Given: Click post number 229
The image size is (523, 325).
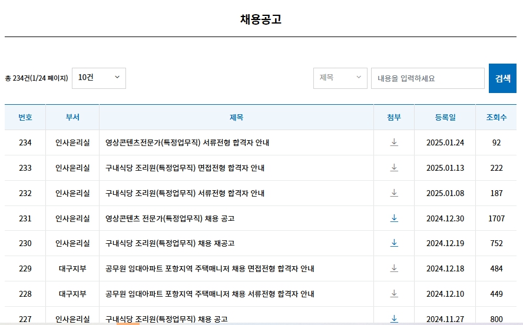Looking at the screenshot, I should (x=25, y=268).
